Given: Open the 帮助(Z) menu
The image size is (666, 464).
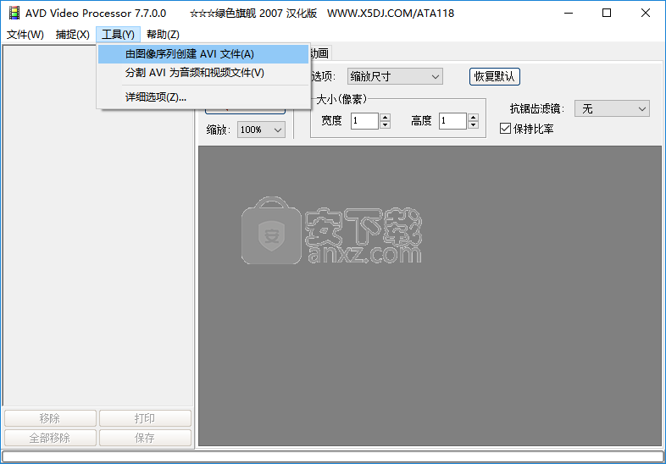Looking at the screenshot, I should click(x=163, y=35).
